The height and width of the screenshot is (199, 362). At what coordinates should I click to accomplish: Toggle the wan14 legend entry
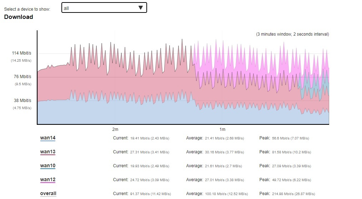[47, 138]
